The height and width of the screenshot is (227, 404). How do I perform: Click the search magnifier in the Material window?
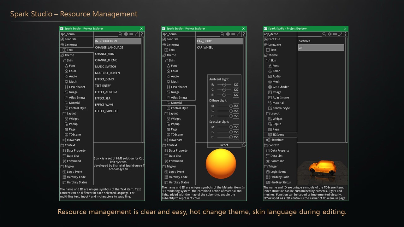point(223,34)
